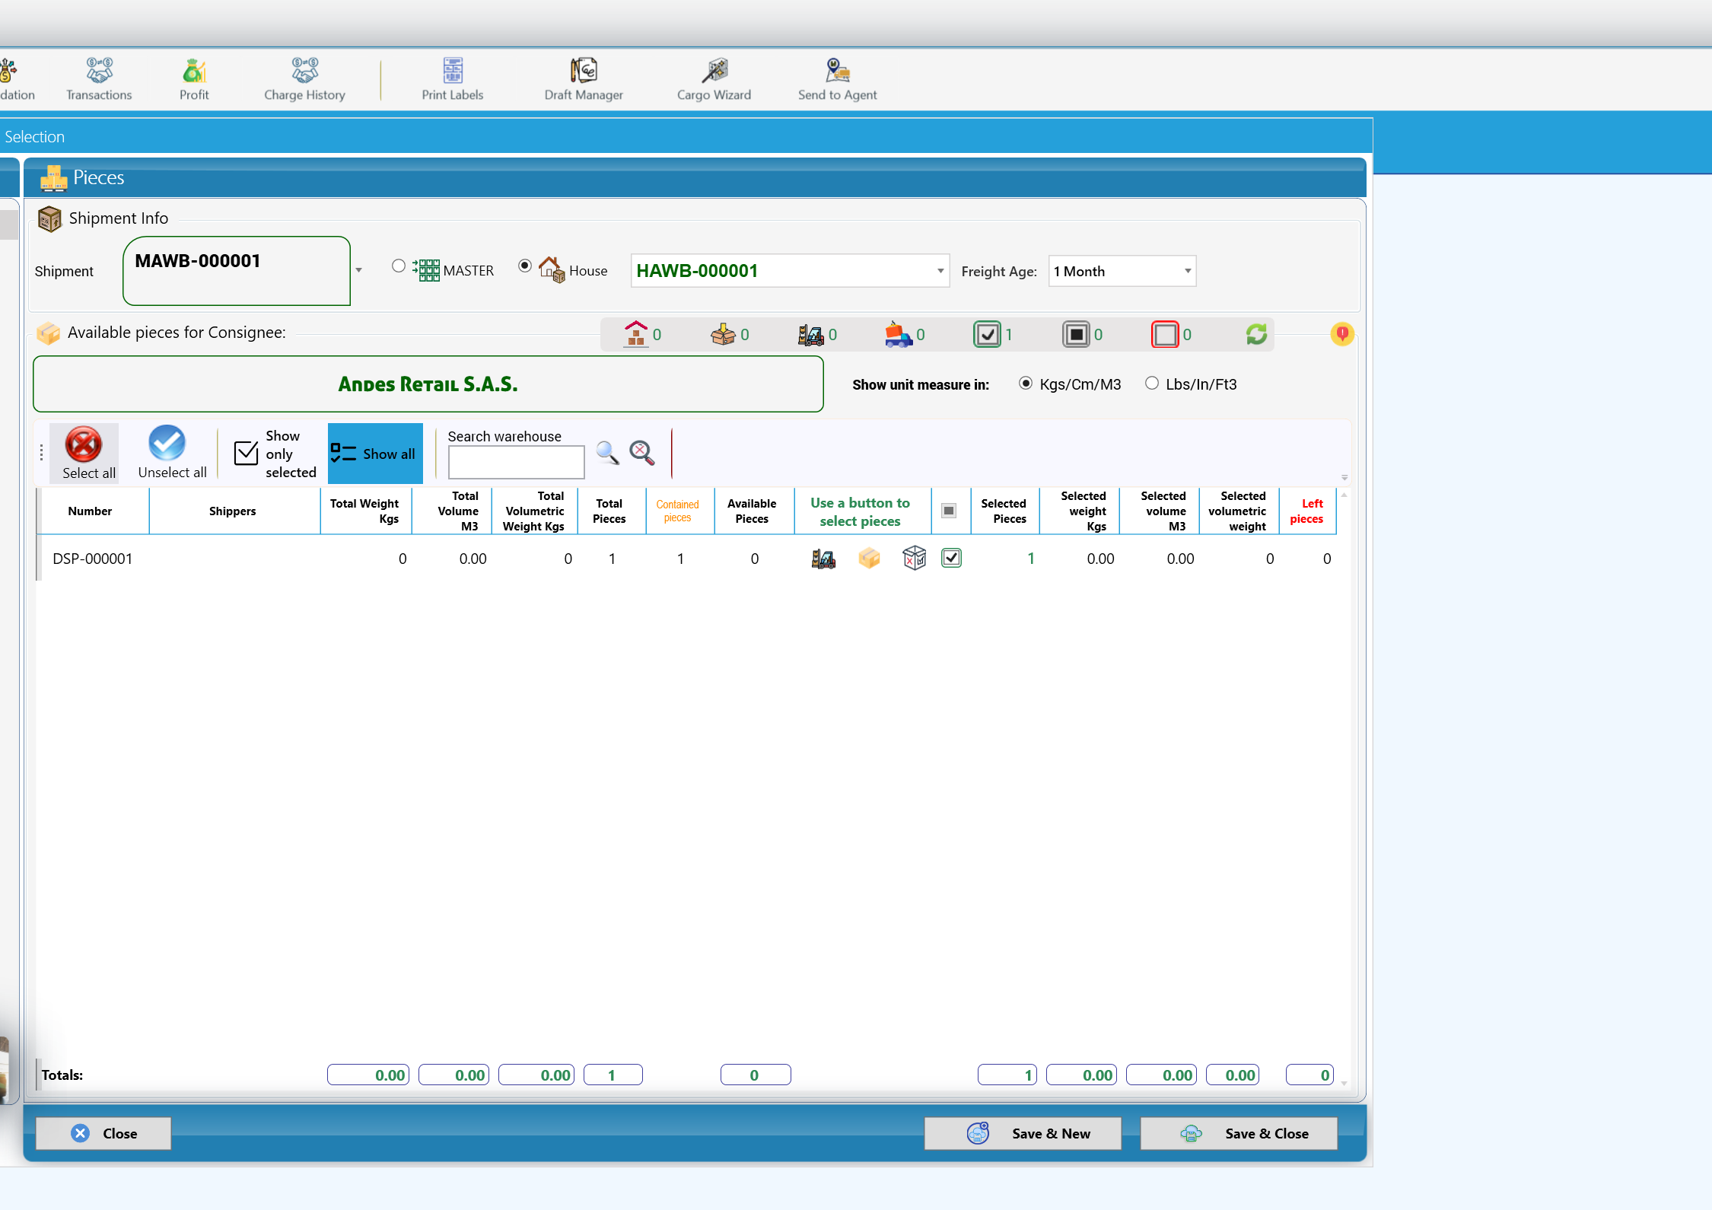This screenshot has width=1712, height=1210.
Task: Open the Freight Age dropdown
Action: coord(1187,271)
